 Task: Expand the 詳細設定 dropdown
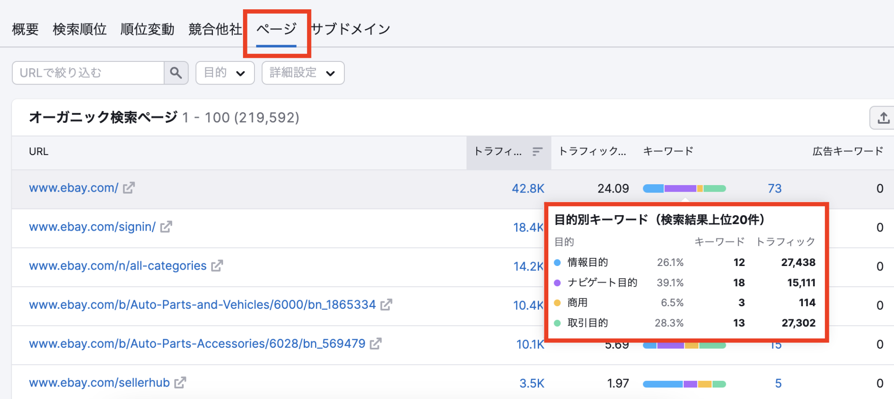point(303,73)
